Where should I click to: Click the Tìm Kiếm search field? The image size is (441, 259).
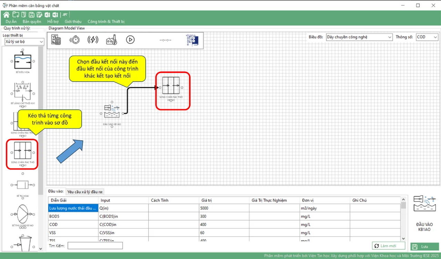click(95, 246)
